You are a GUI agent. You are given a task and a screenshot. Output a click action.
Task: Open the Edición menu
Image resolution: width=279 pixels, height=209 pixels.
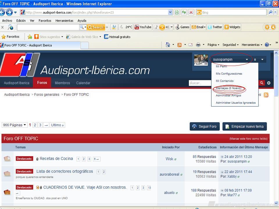pos(21,21)
